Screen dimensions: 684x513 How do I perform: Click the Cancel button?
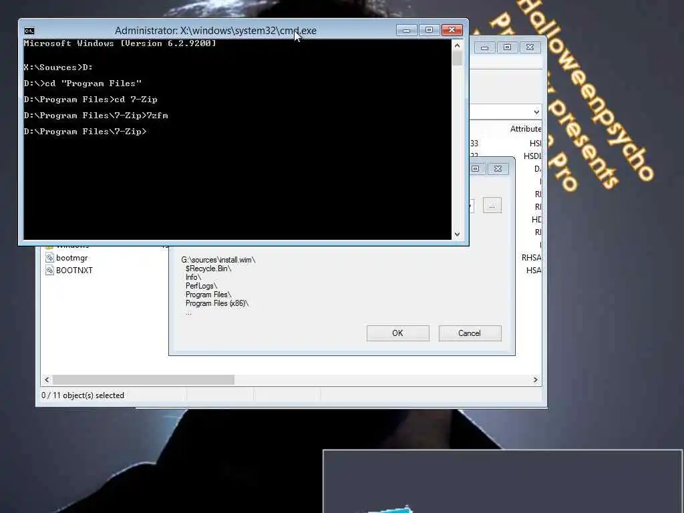[x=470, y=333]
